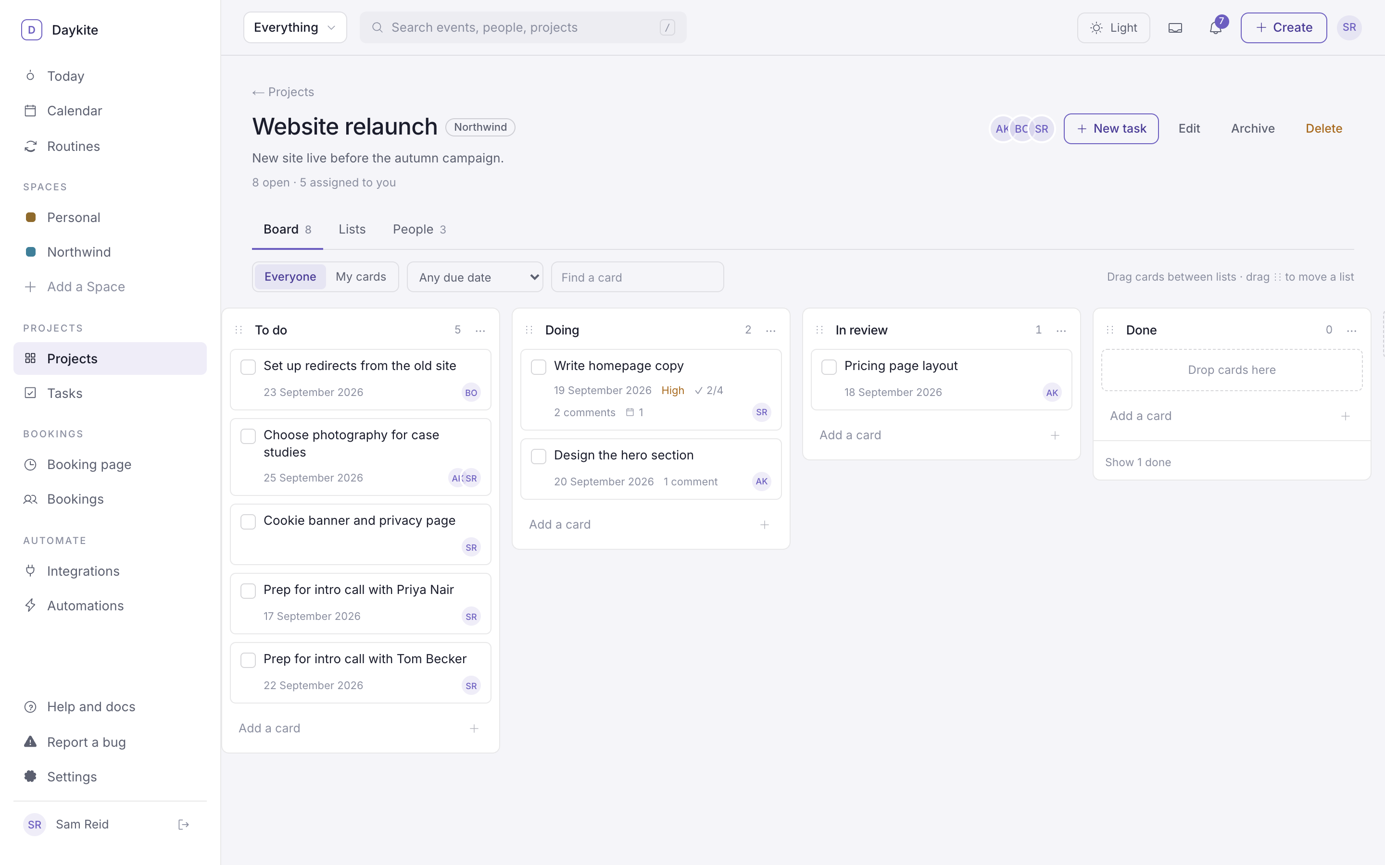Check off Set up redirects from the old site
Image resolution: width=1385 pixels, height=865 pixels.
(248, 367)
